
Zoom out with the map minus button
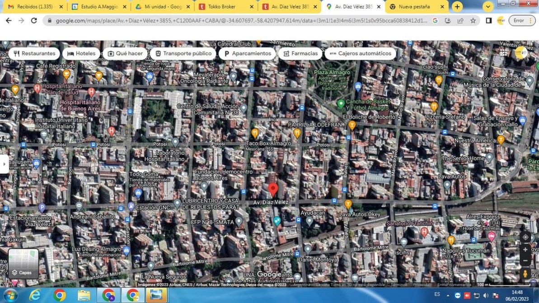click(x=525, y=261)
